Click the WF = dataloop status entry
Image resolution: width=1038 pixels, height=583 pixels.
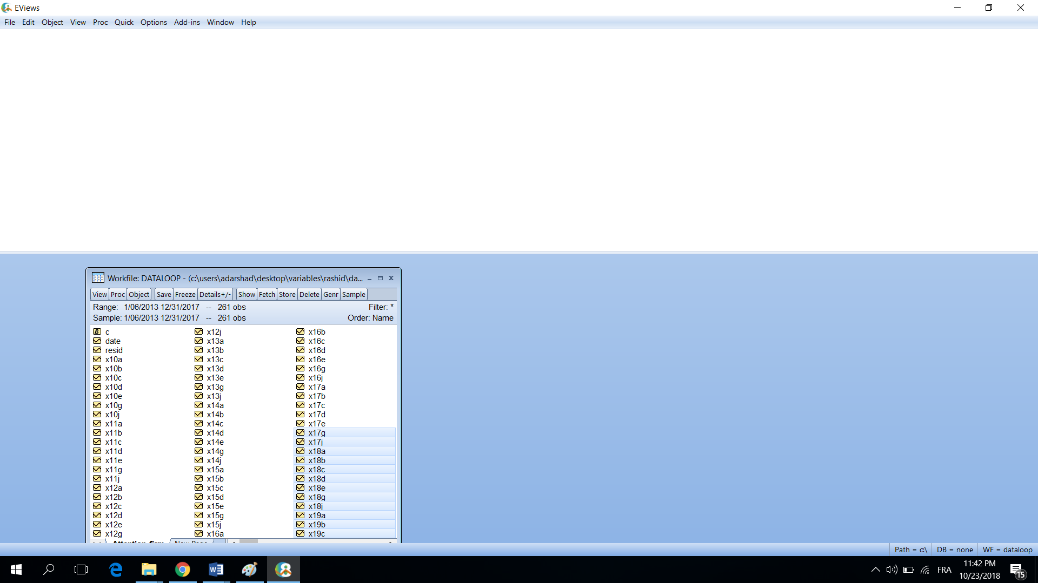(x=1008, y=550)
